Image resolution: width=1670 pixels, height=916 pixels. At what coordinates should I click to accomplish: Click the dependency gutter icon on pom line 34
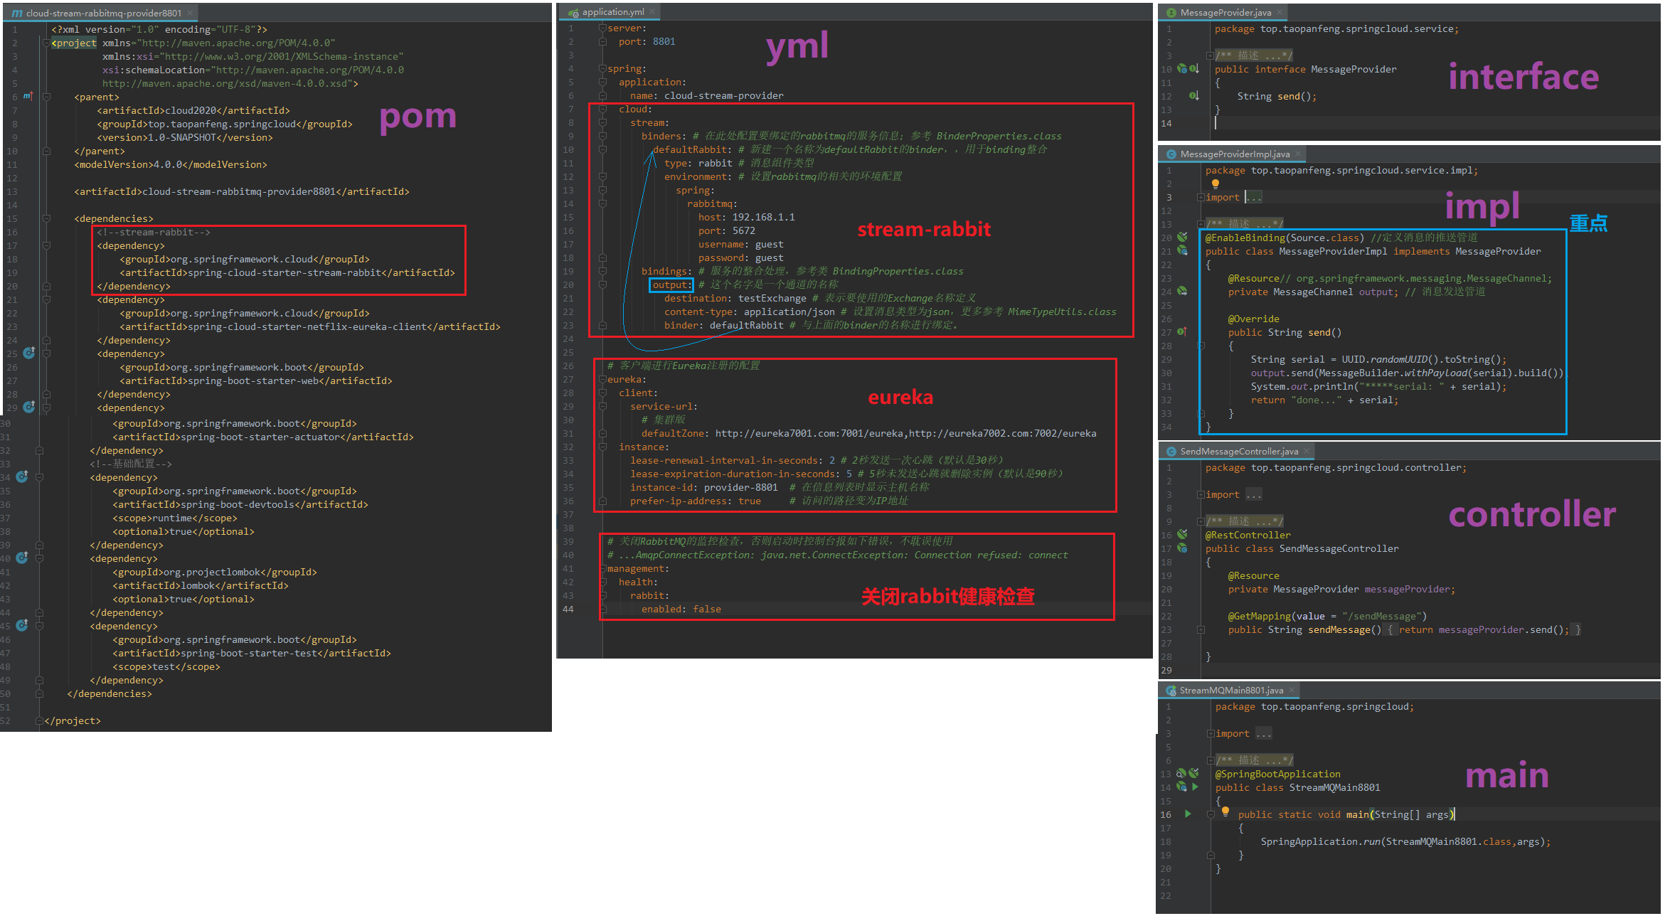(22, 476)
